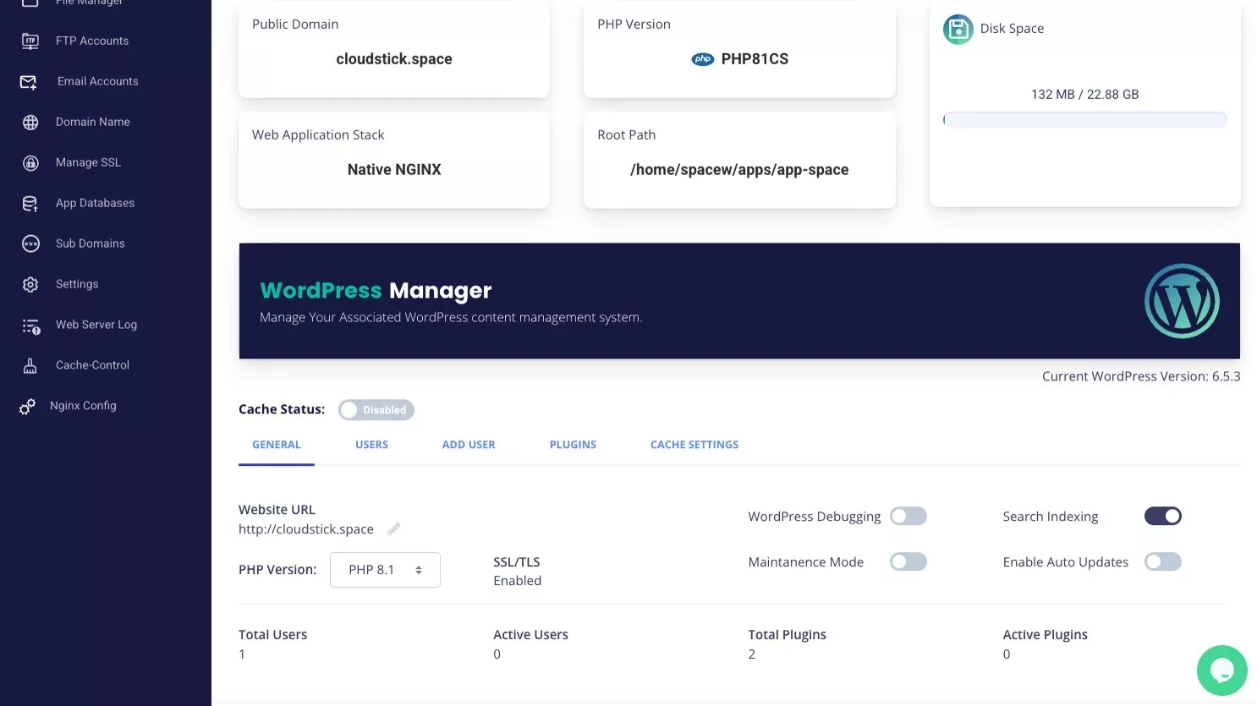Click the App Databases icon
Screen dimensions: 1257x706
click(x=30, y=204)
